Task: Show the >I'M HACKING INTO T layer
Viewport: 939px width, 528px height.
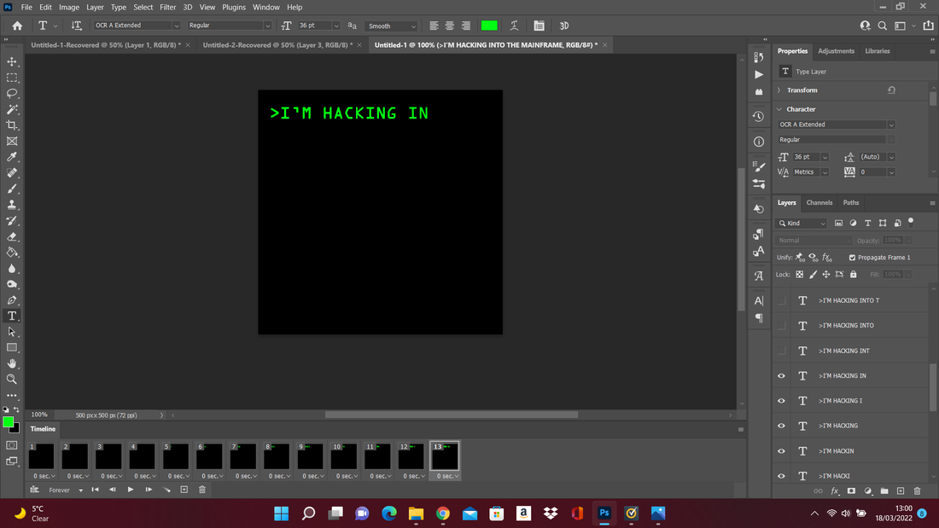Action: coord(781,300)
